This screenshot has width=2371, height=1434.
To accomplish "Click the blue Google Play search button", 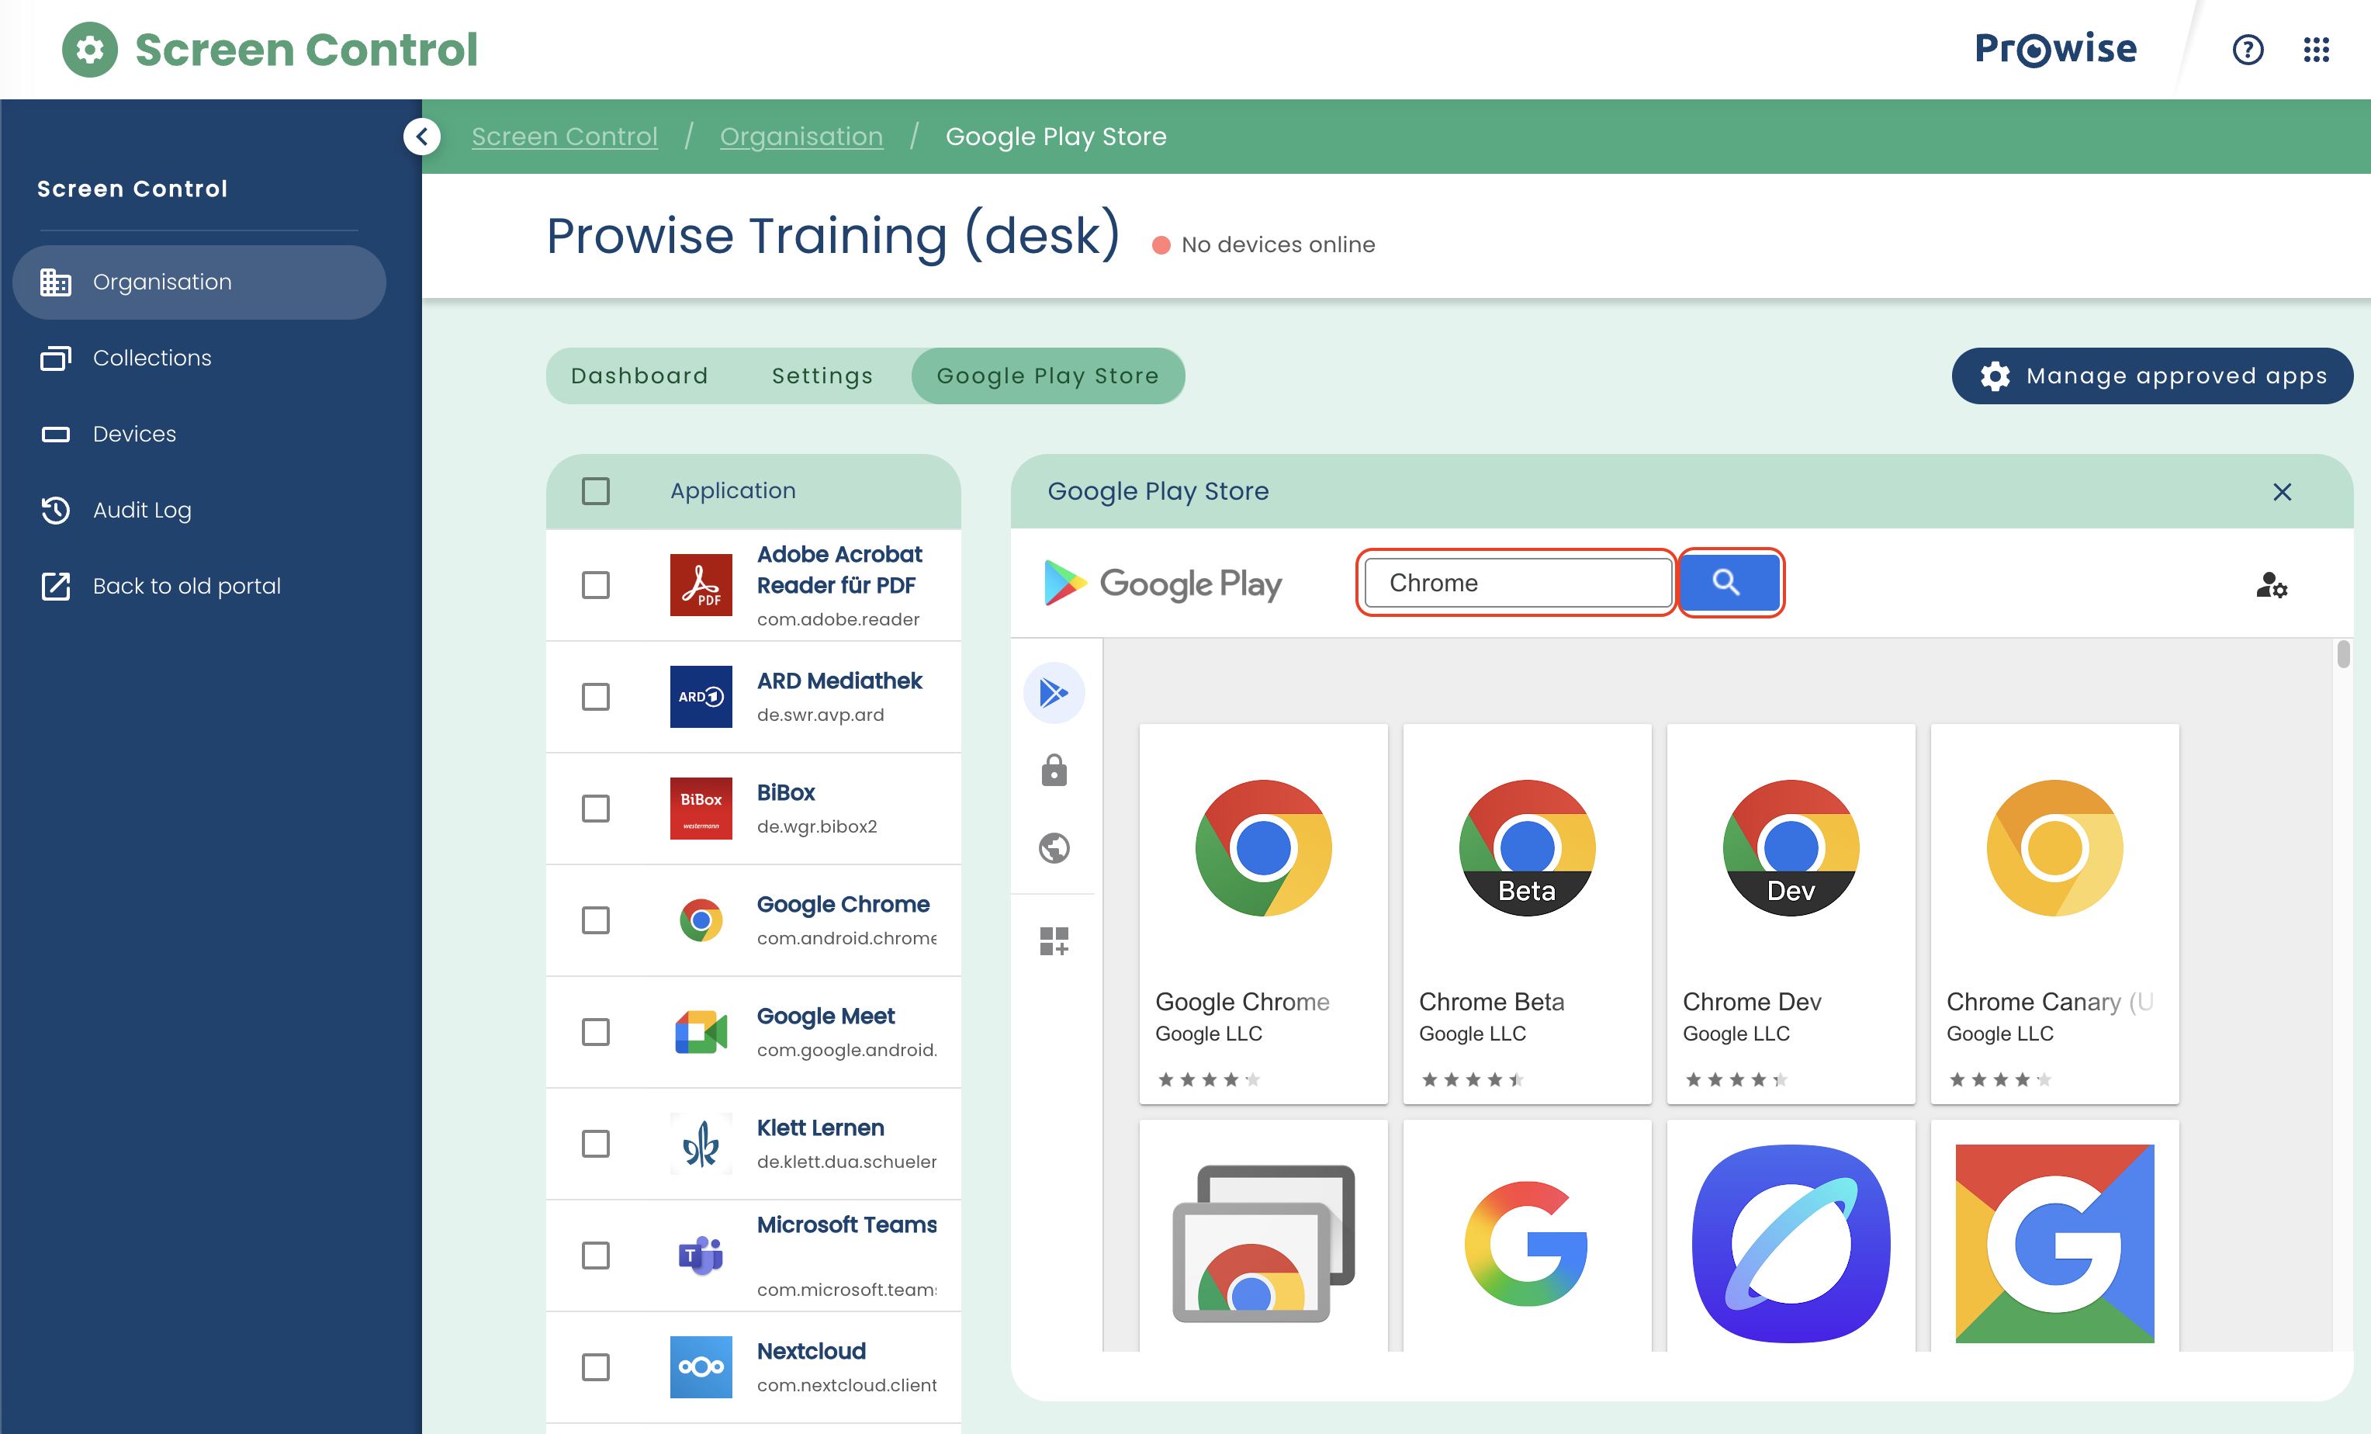I will click(x=1729, y=582).
